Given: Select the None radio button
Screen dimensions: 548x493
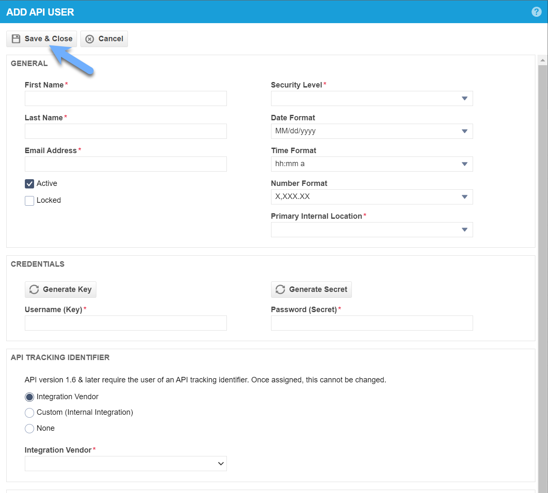Looking at the screenshot, I should (29, 428).
